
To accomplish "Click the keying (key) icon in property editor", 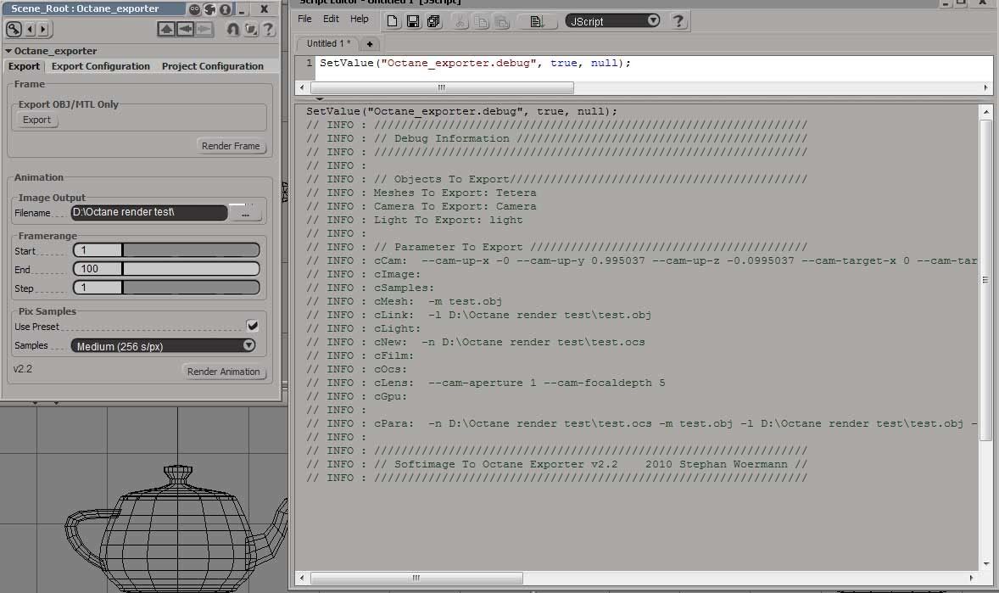I will point(14,29).
